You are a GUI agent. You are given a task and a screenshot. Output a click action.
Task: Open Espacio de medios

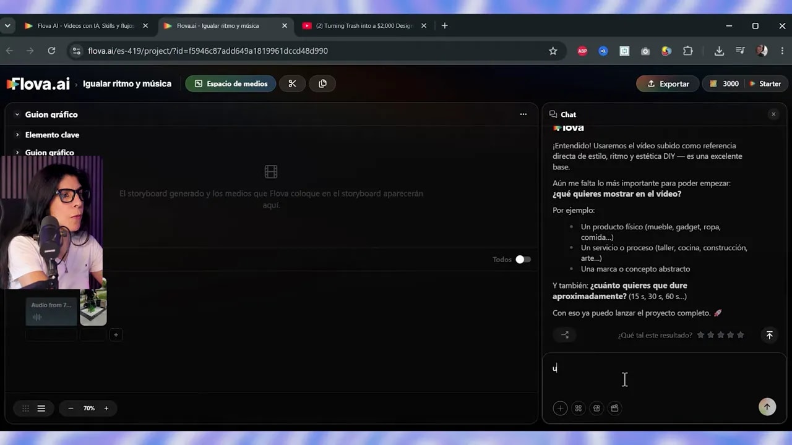(231, 84)
